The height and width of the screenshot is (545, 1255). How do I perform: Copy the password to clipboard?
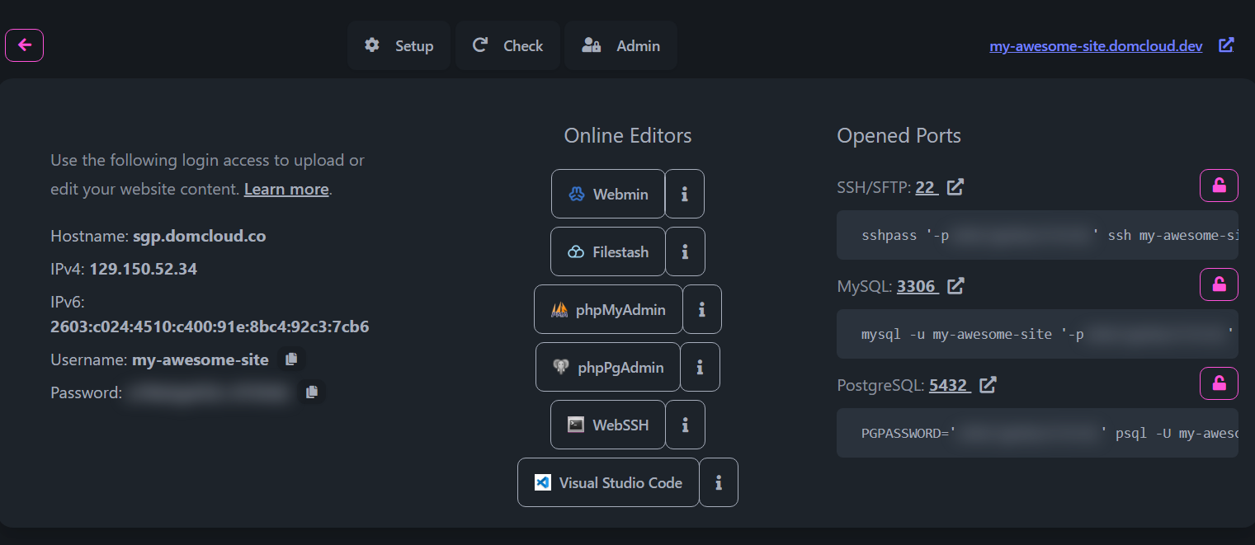click(x=311, y=392)
